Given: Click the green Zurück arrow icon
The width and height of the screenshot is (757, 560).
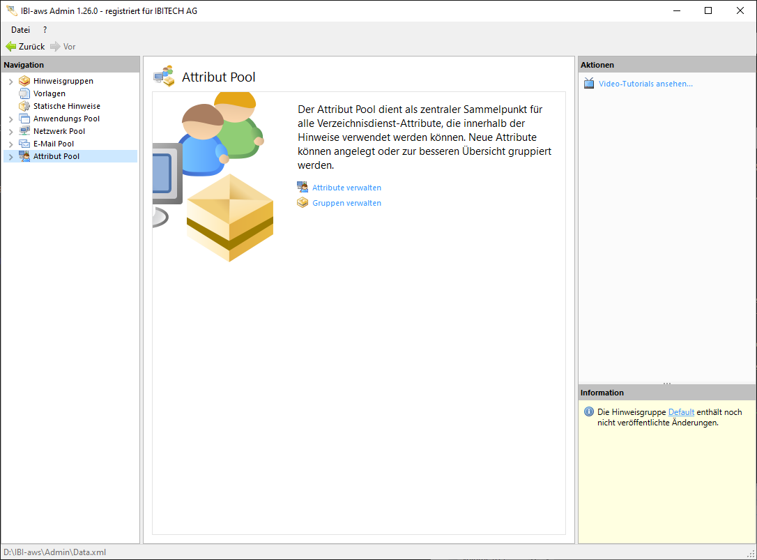Looking at the screenshot, I should pyautogui.click(x=10, y=47).
